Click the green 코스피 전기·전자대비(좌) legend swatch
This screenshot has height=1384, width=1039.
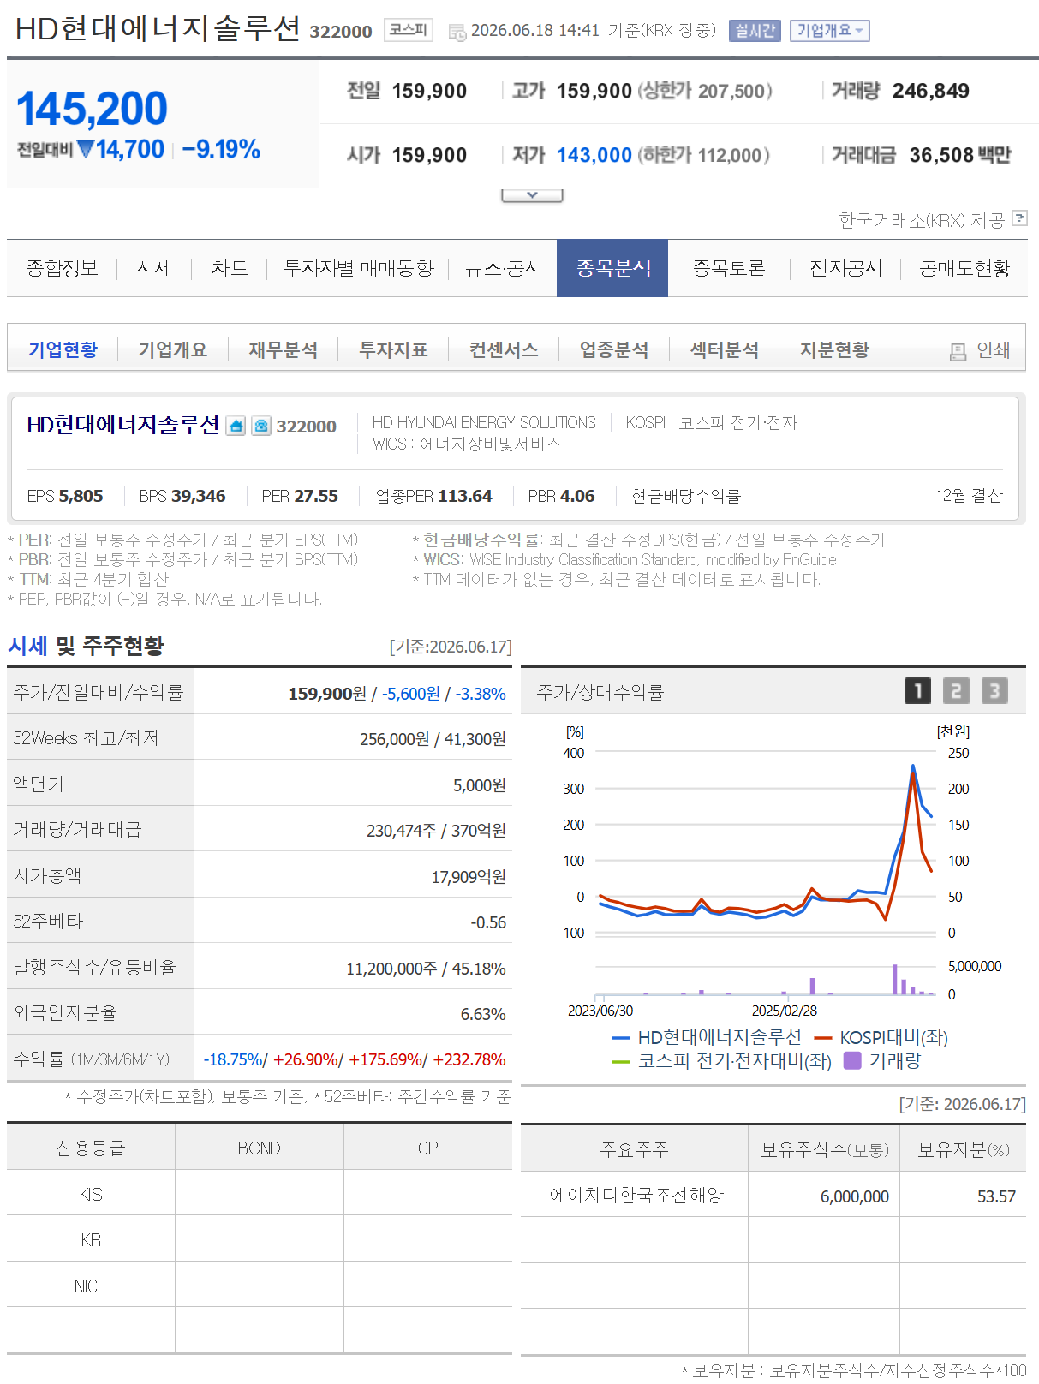point(622,1062)
